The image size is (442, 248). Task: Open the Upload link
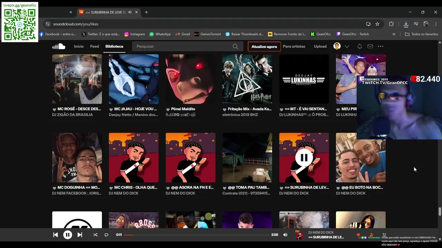[x=320, y=46]
